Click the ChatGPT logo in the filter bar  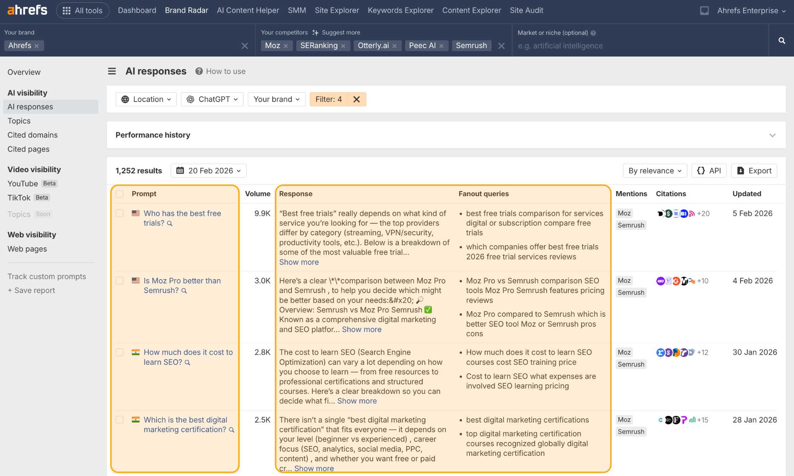pyautogui.click(x=191, y=99)
